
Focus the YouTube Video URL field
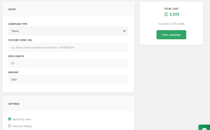pyautogui.click(x=68, y=47)
